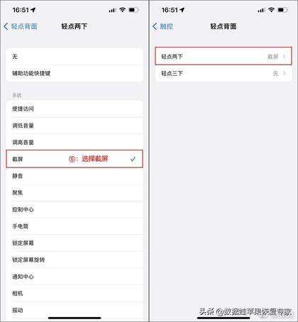
Task: Tap the battery icon in right status bar
Action: (x=282, y=10)
